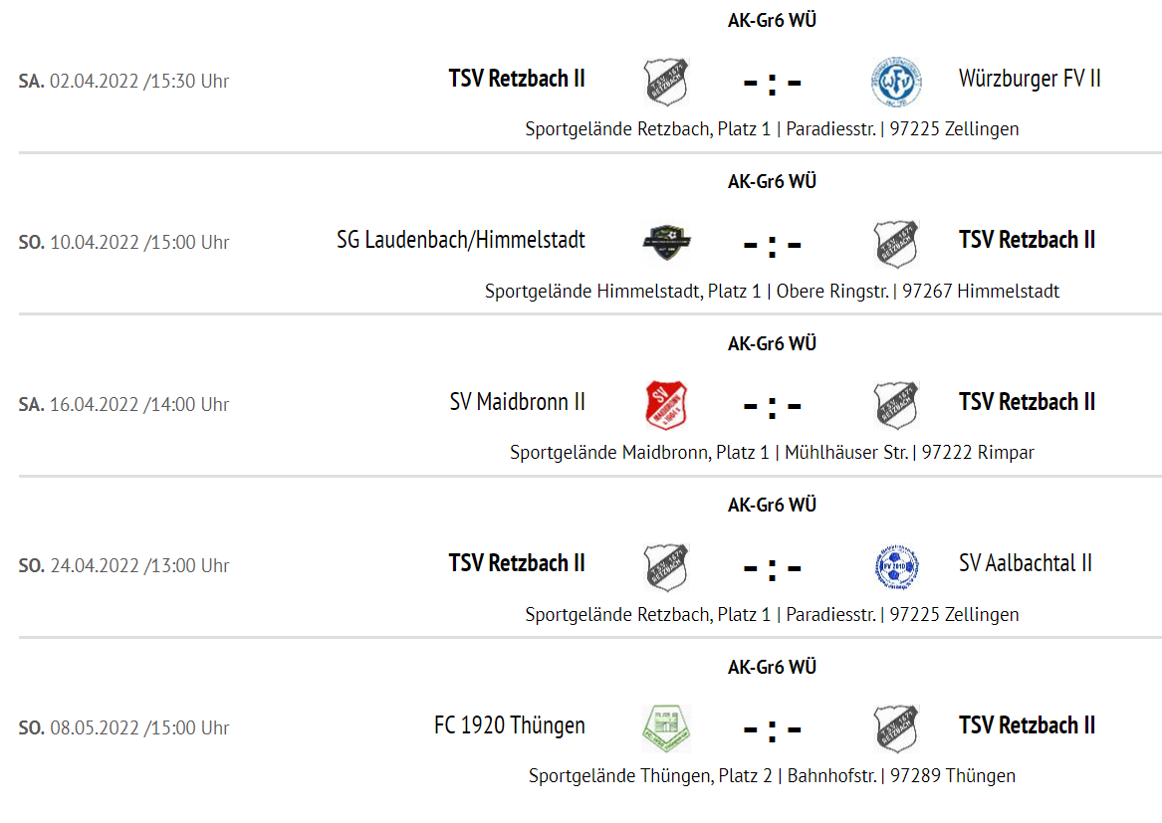The image size is (1162, 823).
Task: Click AK-Gr6 WÜ label above 24.04.2022 match
Action: click(772, 506)
